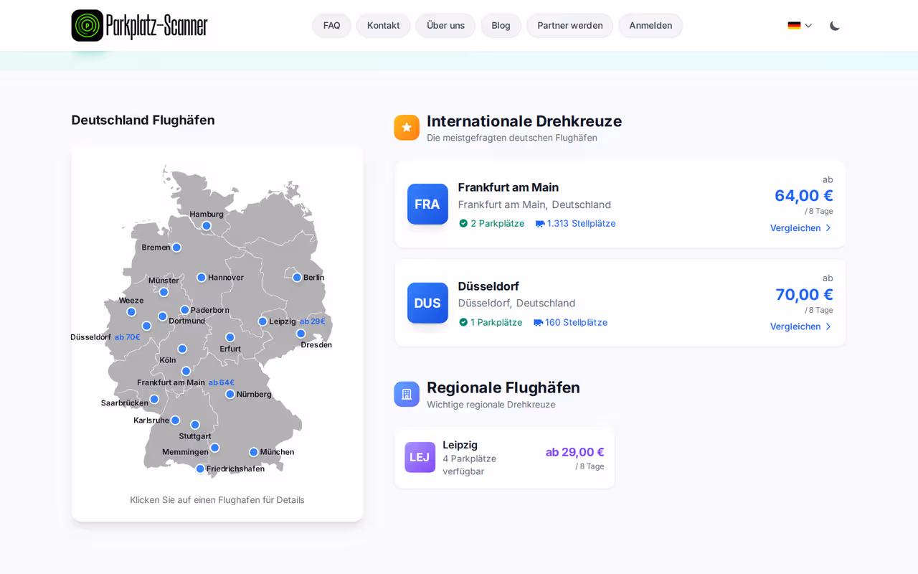
Task: Select Friedrichshafen marker on the map
Action: pos(200,469)
